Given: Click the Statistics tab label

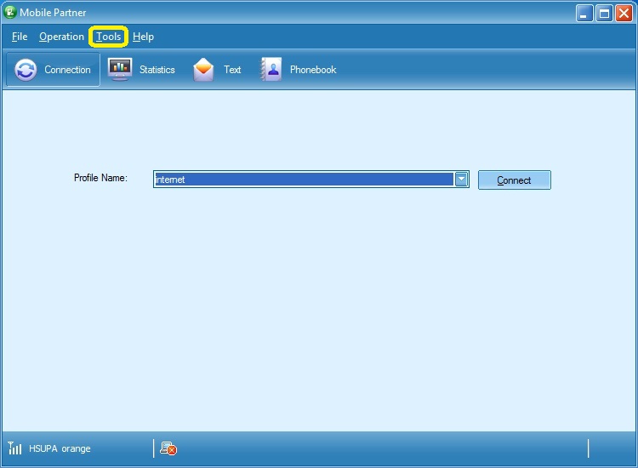Looking at the screenshot, I should (x=157, y=70).
